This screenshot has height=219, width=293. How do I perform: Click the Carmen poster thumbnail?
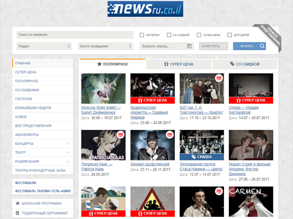[251, 202]
